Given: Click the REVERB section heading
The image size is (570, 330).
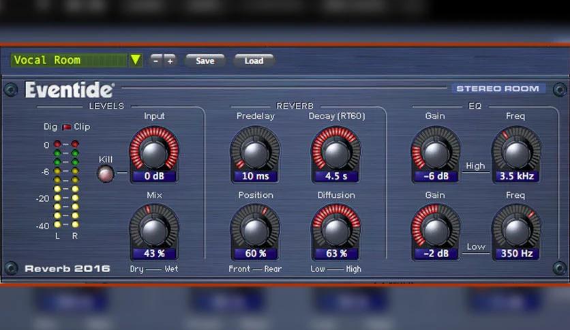Looking at the screenshot, I should pyautogui.click(x=295, y=106).
